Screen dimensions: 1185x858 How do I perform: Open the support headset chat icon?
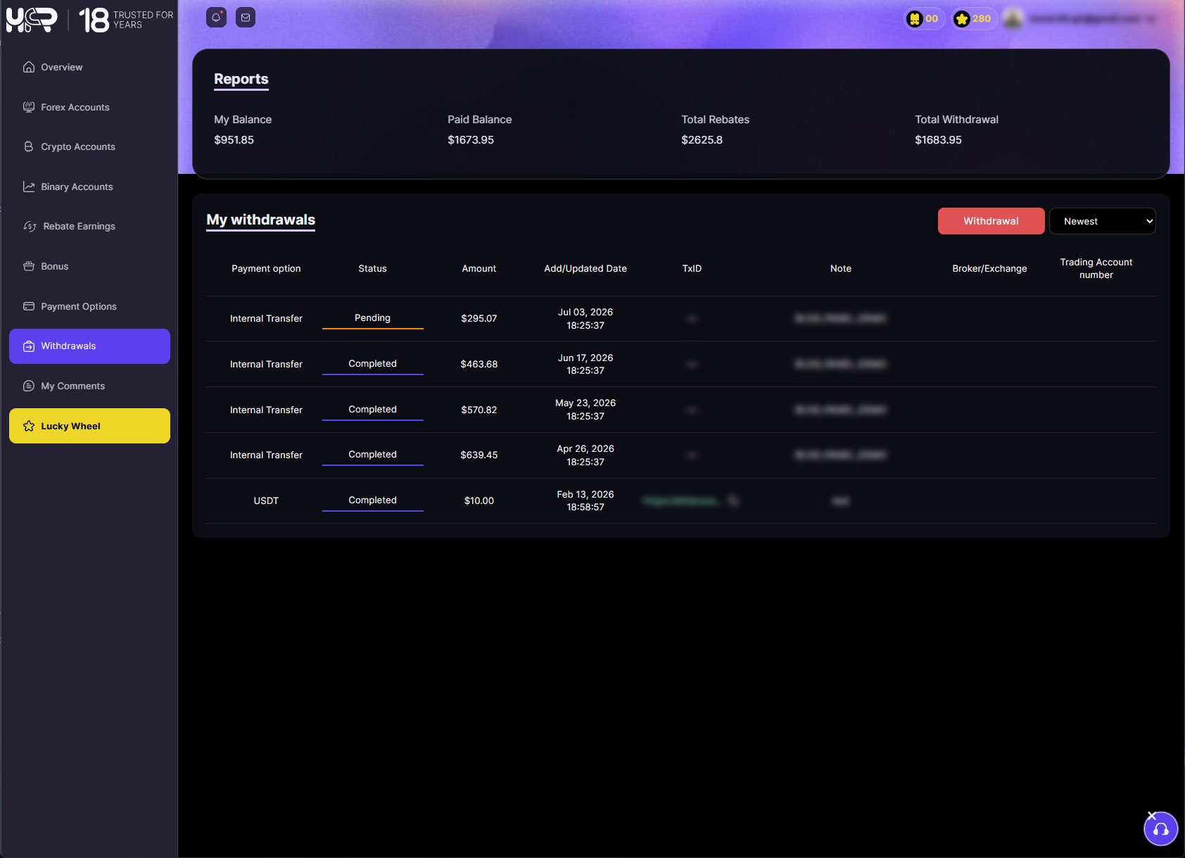point(1160,830)
